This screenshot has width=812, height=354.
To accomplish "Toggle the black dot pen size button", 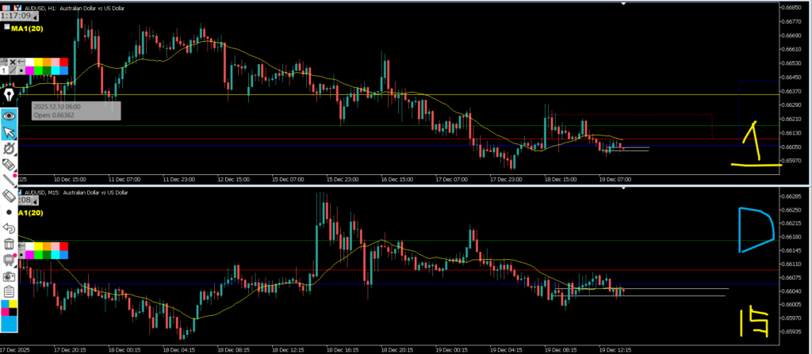I will (10, 212).
